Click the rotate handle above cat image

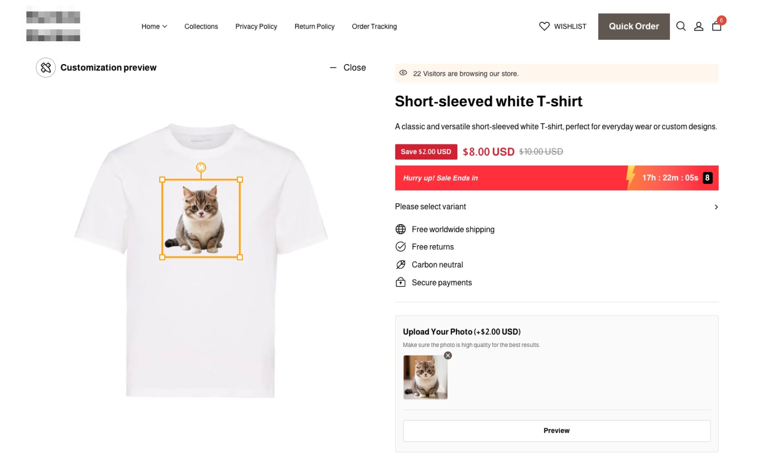click(x=201, y=167)
